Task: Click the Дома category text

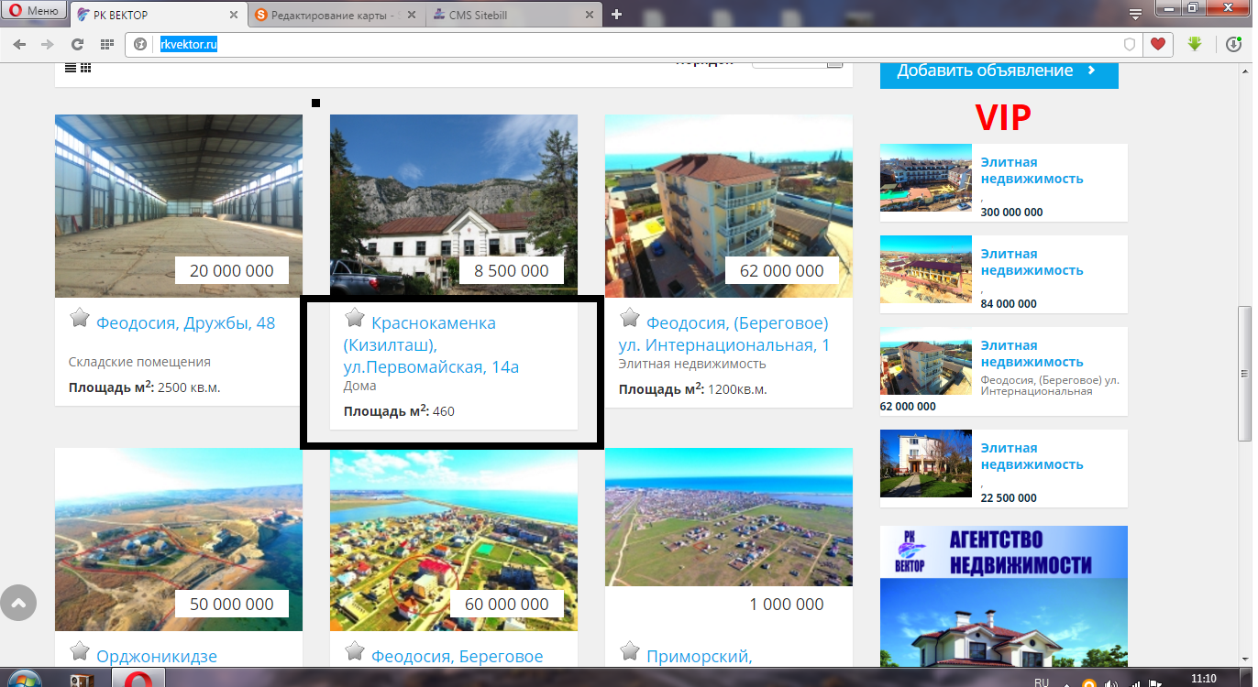Action: pos(359,386)
